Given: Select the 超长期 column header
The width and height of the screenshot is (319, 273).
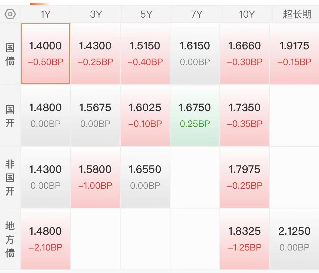Looking at the screenshot, I should tap(297, 14).
